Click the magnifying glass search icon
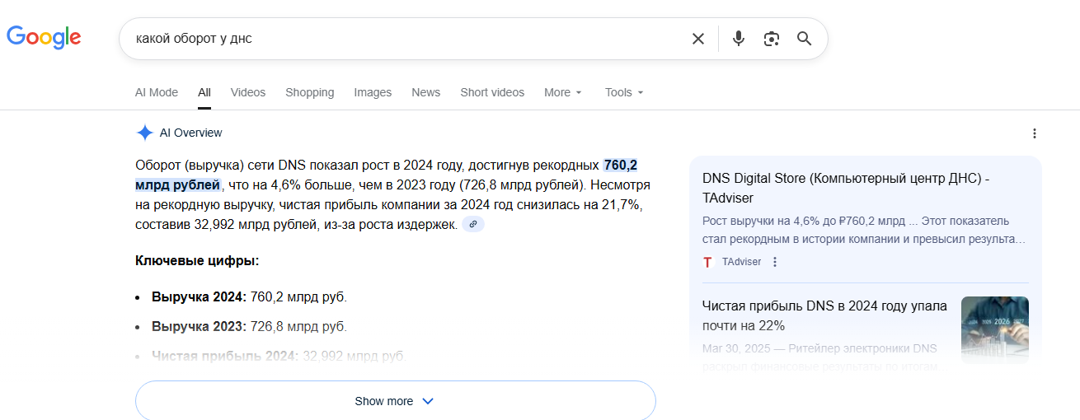This screenshot has height=420, width=1080. click(x=805, y=39)
